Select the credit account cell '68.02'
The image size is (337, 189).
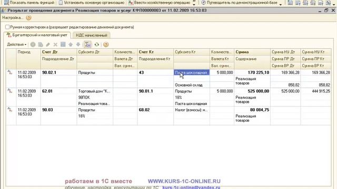click(155, 110)
